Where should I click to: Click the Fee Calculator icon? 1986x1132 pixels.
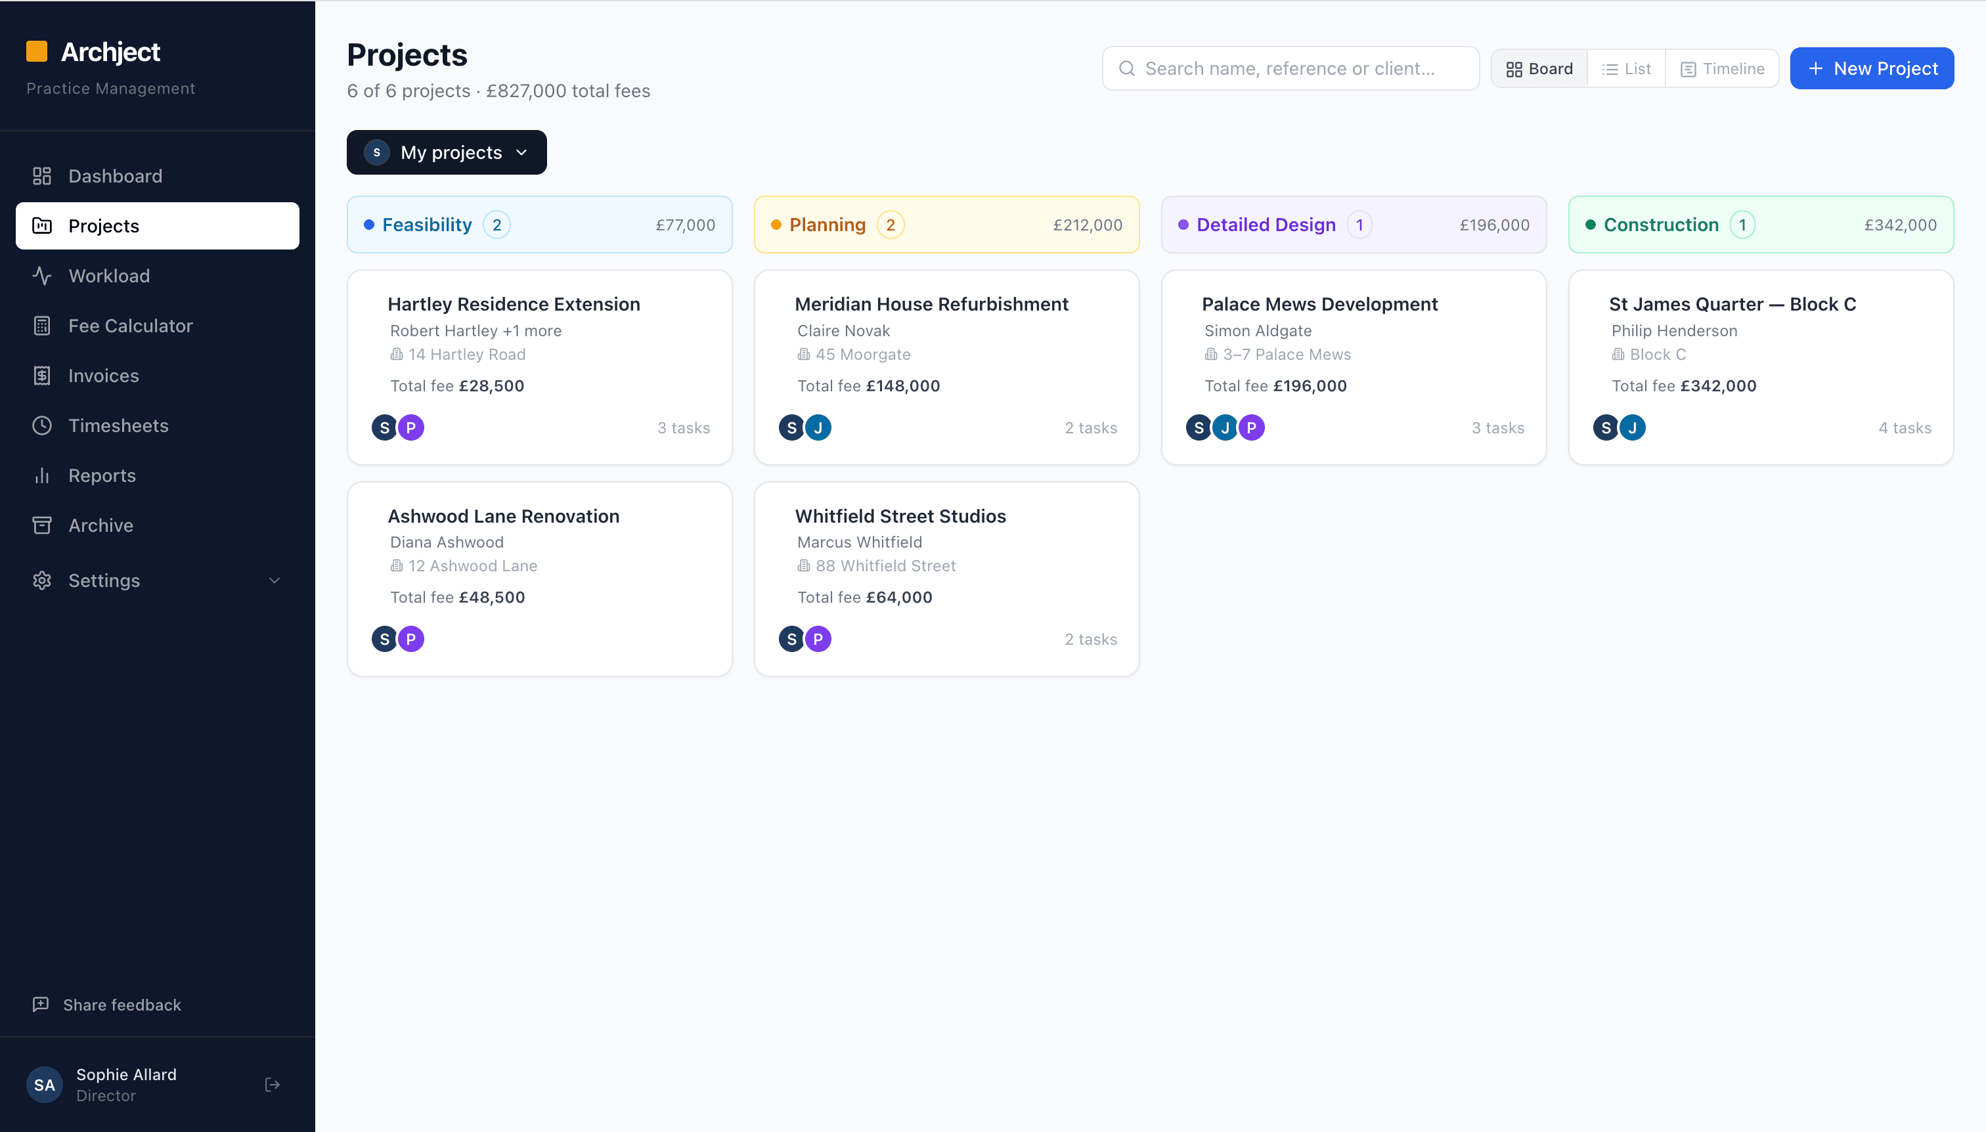42,325
